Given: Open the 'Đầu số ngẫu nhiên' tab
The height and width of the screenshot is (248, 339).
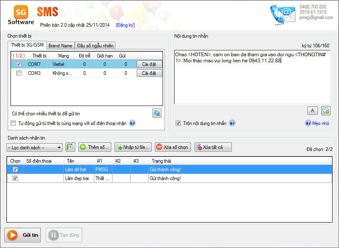Looking at the screenshot, I should (x=95, y=46).
